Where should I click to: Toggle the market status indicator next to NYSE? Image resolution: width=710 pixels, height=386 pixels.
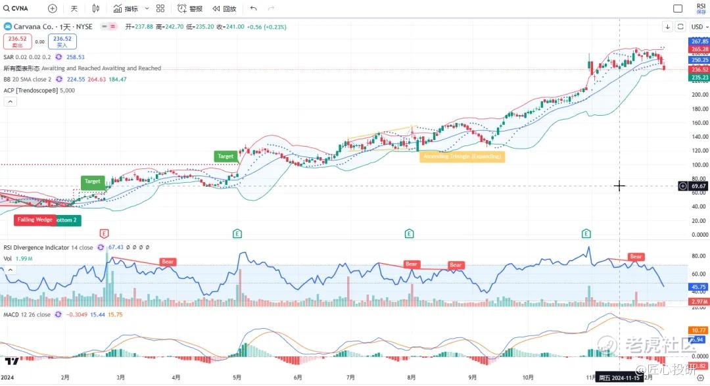(x=108, y=27)
